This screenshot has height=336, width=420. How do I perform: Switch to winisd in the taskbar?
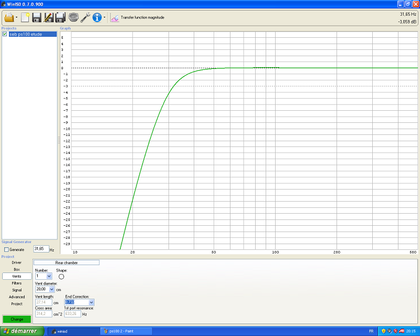coord(73,331)
